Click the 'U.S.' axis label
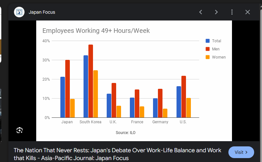Viewport: 262px width, 162px height. (183, 122)
